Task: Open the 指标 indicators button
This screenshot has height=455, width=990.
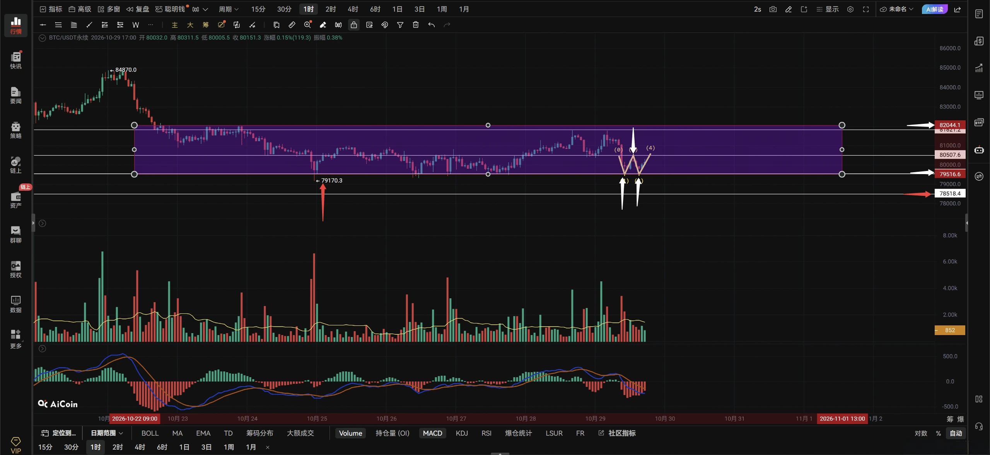Action: point(51,9)
